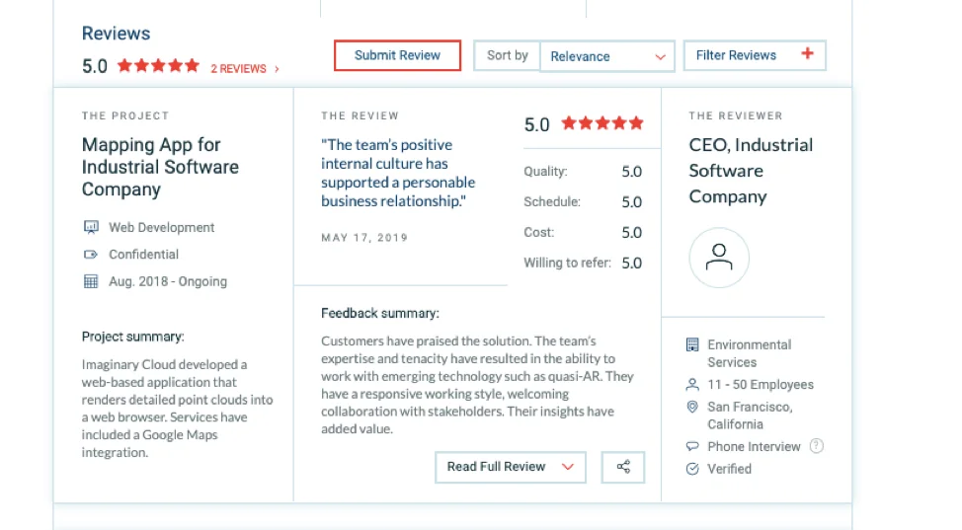Click the five stars in the review score
This screenshot has width=962, height=530.
[602, 123]
